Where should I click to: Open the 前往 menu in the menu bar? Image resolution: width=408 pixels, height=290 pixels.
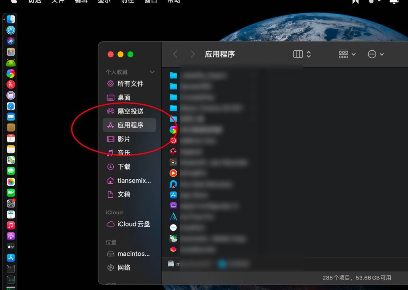pos(127,2)
